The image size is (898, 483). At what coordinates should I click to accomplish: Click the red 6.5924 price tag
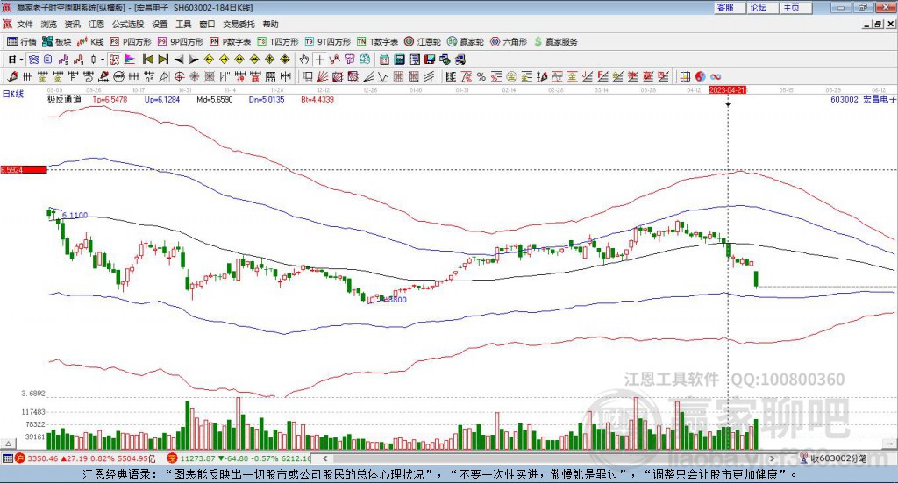[x=24, y=170]
